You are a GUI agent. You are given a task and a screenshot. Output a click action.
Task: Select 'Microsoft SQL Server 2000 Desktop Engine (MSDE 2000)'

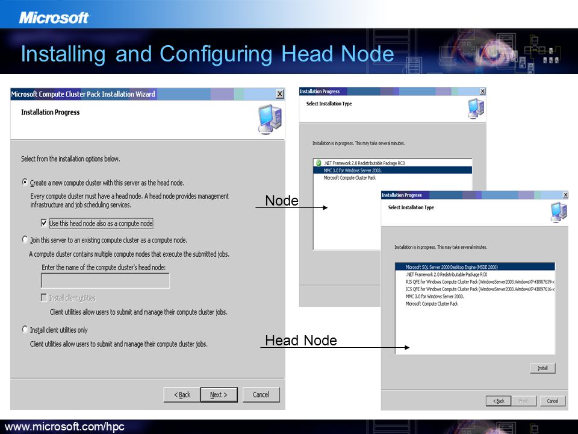pos(475,267)
